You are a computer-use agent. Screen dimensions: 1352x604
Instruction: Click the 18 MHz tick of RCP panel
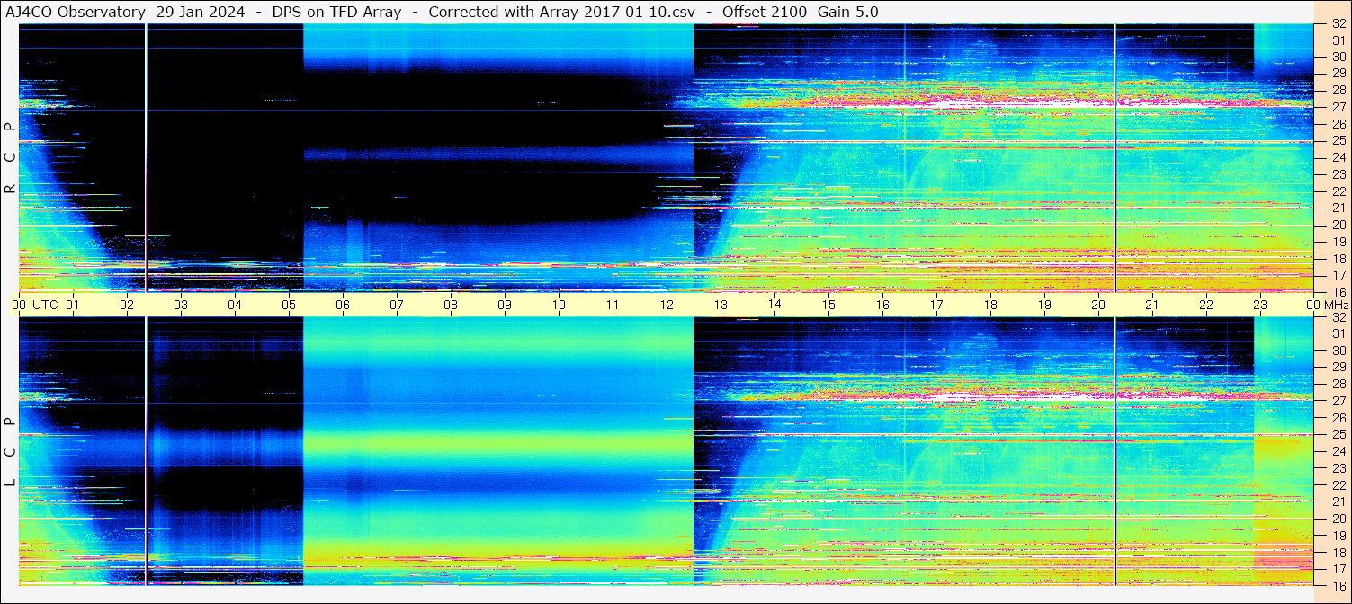point(1338,258)
